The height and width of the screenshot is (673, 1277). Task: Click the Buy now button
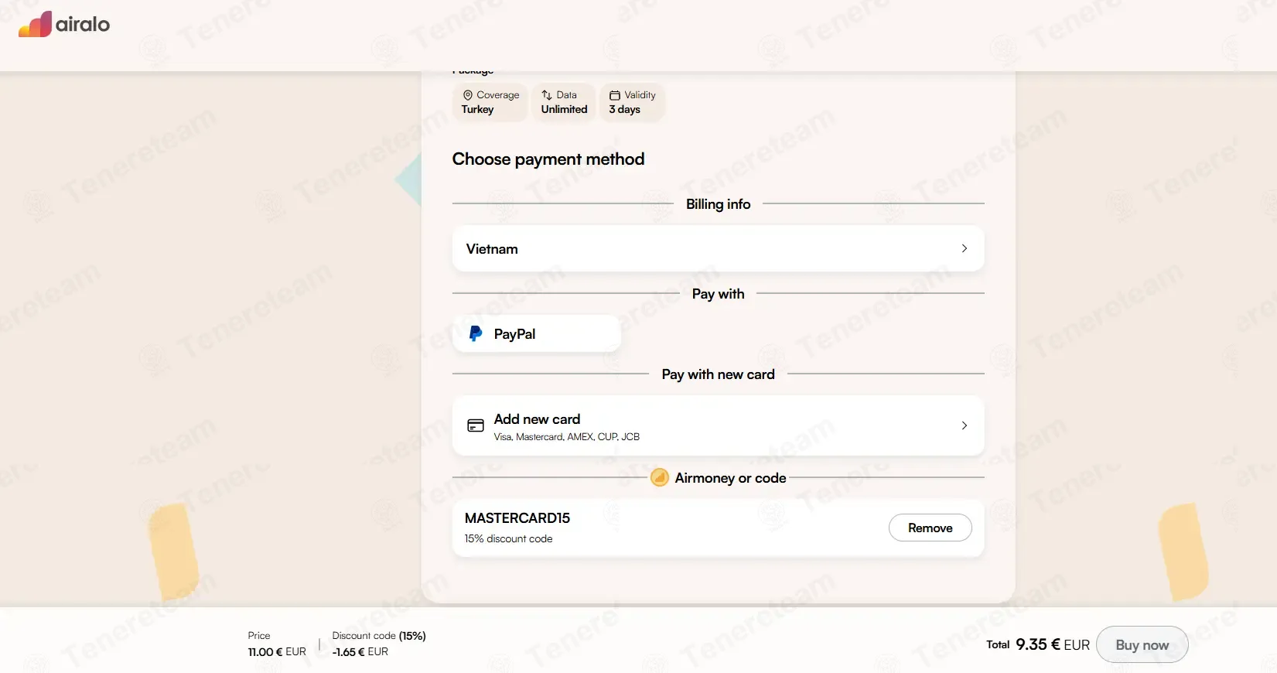[1142, 644]
